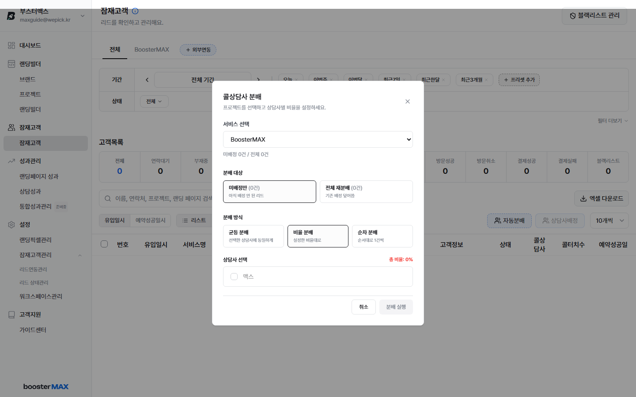Click the 고객지원 book icon
Screen dimensions: 636x397
[x=11, y=315]
